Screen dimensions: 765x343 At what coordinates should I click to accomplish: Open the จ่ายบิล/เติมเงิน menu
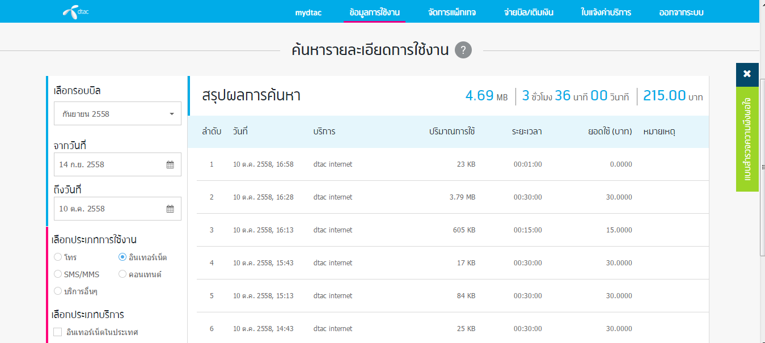(529, 12)
